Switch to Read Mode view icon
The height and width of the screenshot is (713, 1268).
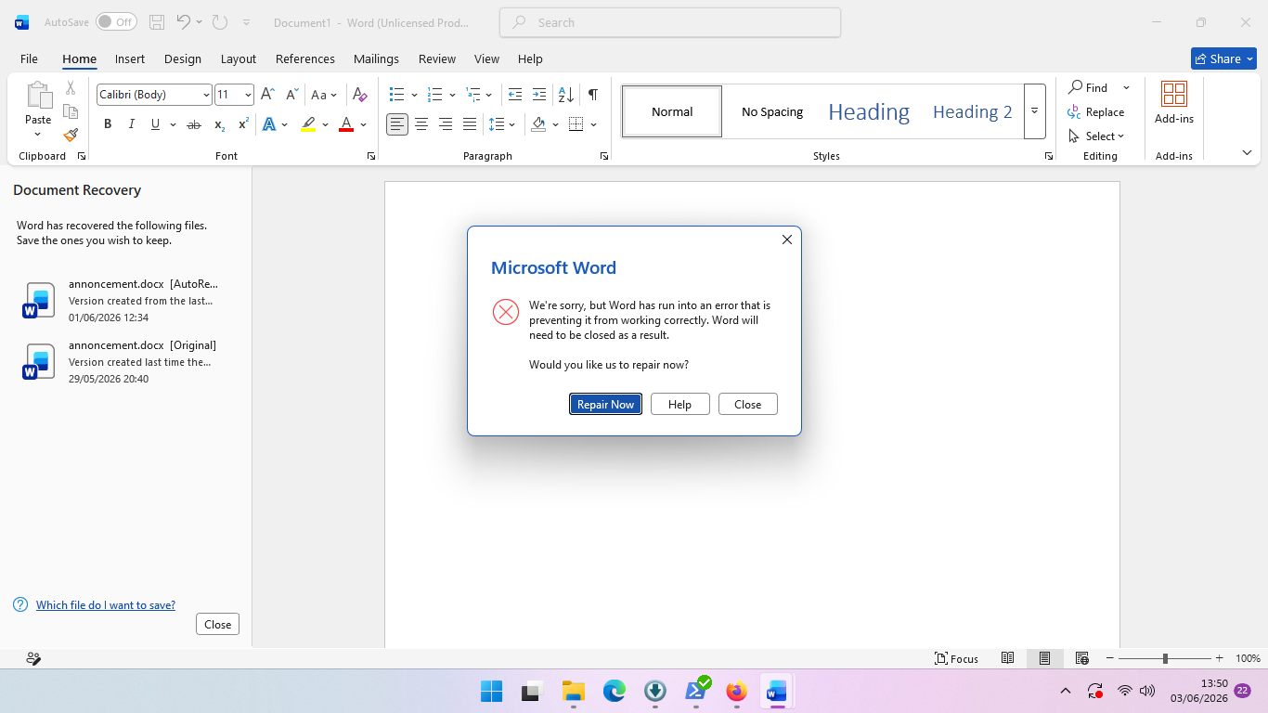pos(1007,658)
